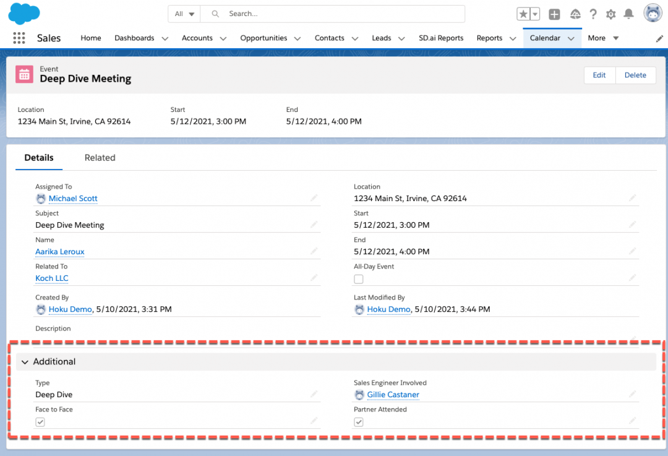Expand the Dashboards tab chevron
Screen dimensions: 668x456
pyautogui.click(x=165, y=38)
